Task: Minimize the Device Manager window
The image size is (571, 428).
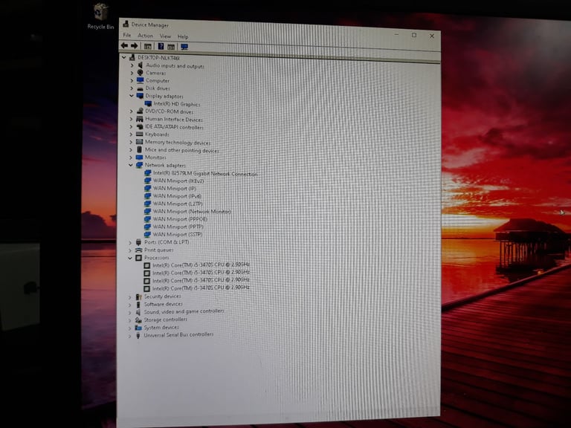Action: coord(396,35)
